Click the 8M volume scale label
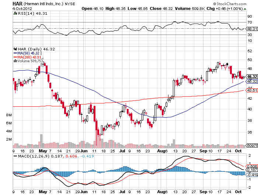The image size is (258, 195). (9, 115)
